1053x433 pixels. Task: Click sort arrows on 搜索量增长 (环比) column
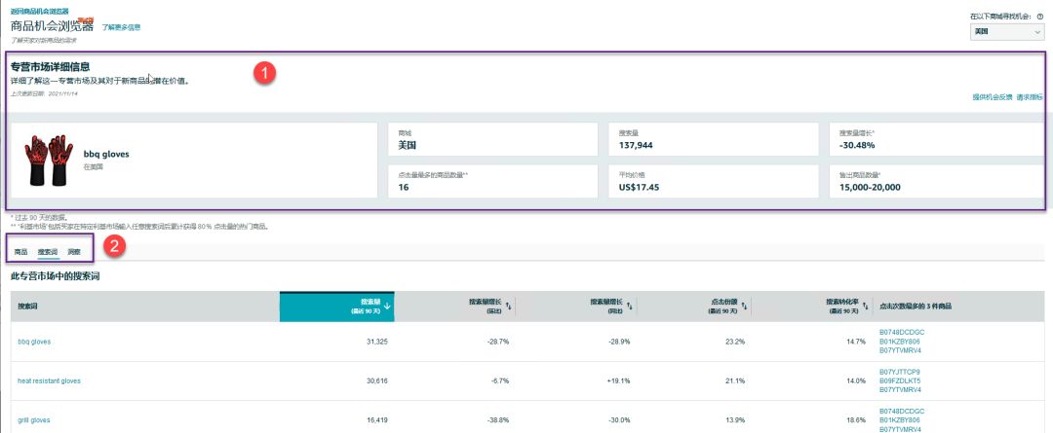(507, 307)
